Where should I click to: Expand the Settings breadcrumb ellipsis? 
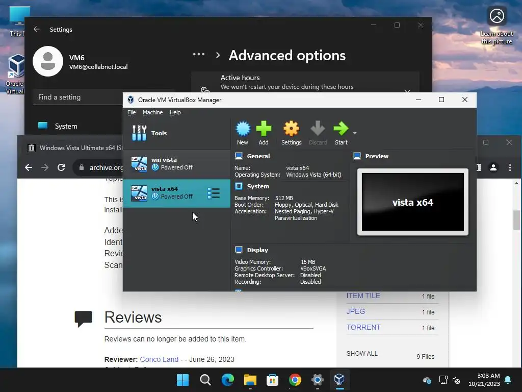click(x=199, y=54)
